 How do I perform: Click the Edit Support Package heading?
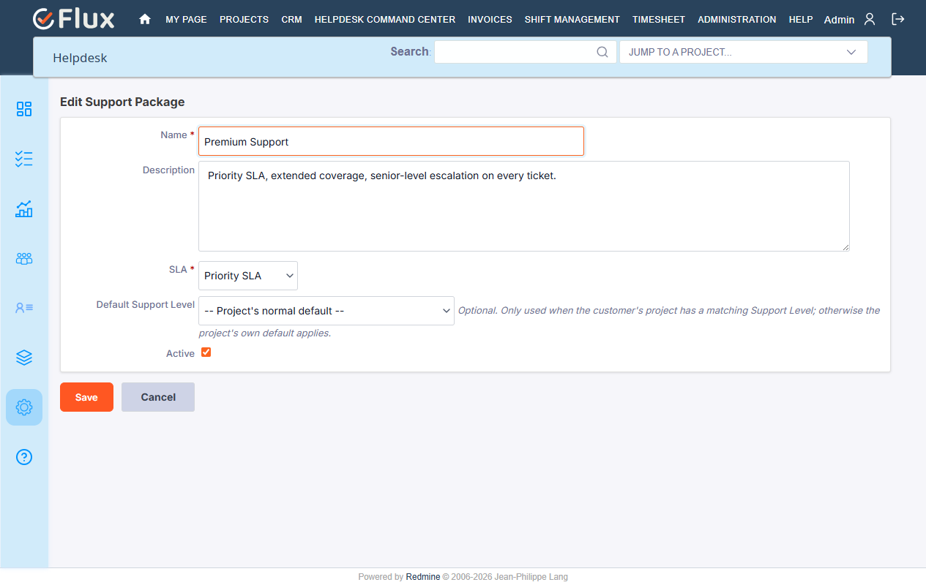(122, 102)
